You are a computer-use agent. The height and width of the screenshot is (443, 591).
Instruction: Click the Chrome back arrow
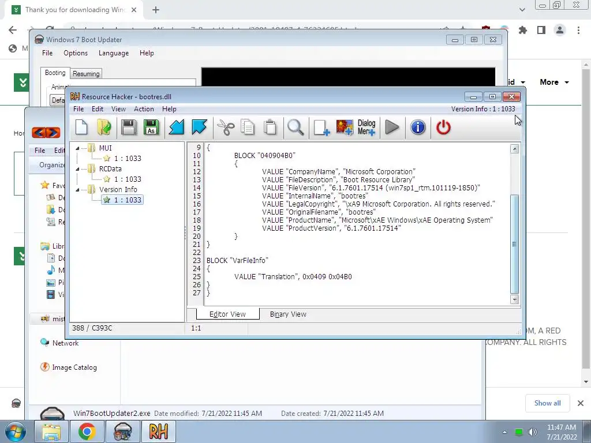[x=13, y=30]
